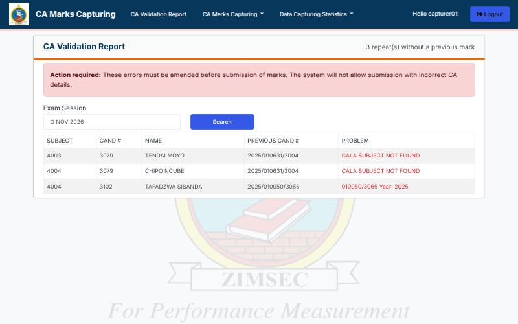Click CALA SUBJECT NOT FOUND for Tendai Moyo
Viewport: 518px width, 324px height.
[x=381, y=156]
